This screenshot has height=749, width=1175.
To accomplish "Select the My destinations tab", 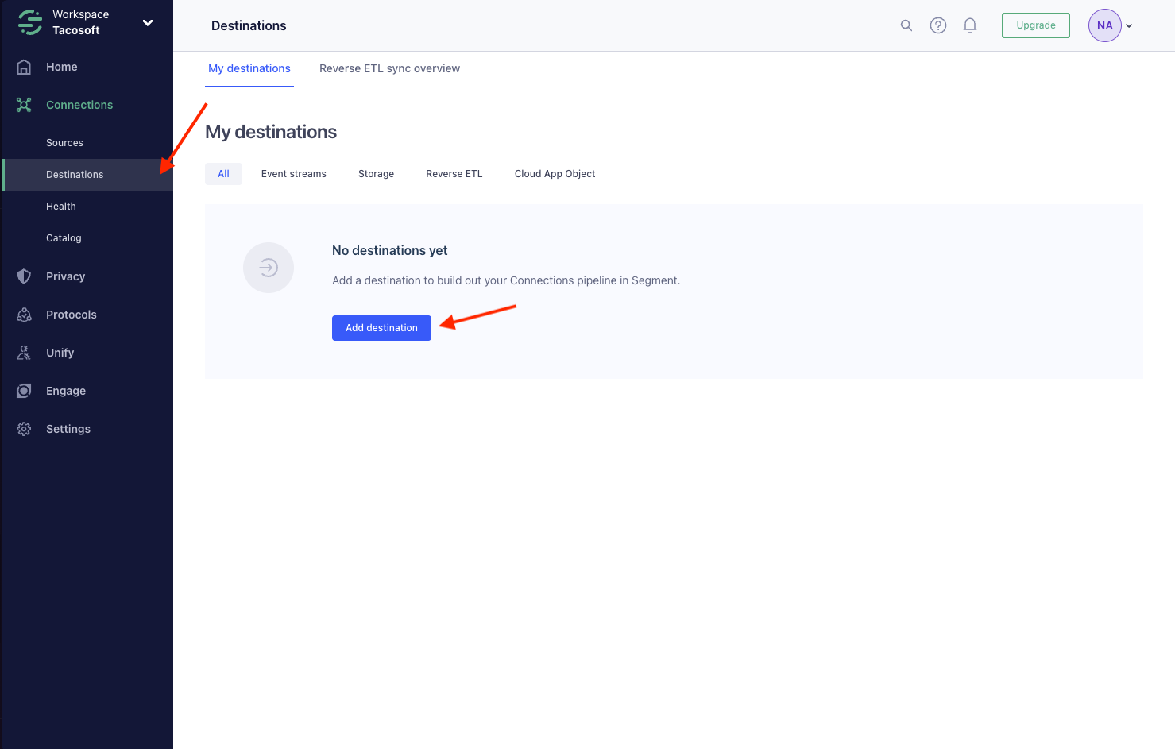I will tap(249, 68).
